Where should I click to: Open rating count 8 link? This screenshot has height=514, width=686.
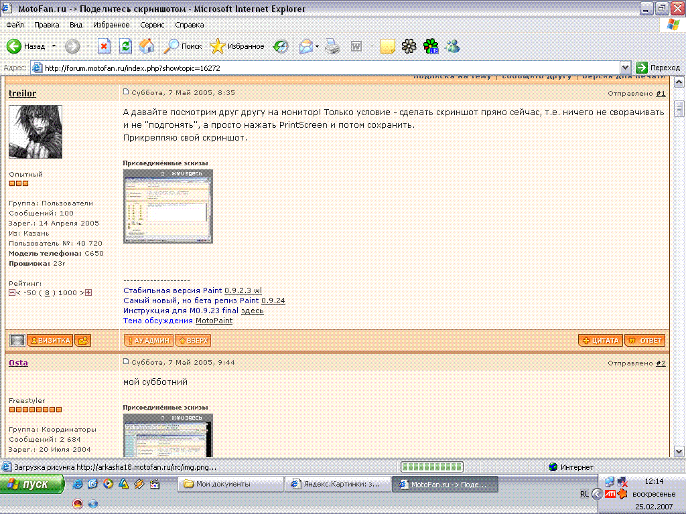(x=47, y=293)
